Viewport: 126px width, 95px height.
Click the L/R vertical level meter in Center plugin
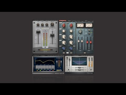click(45, 39)
